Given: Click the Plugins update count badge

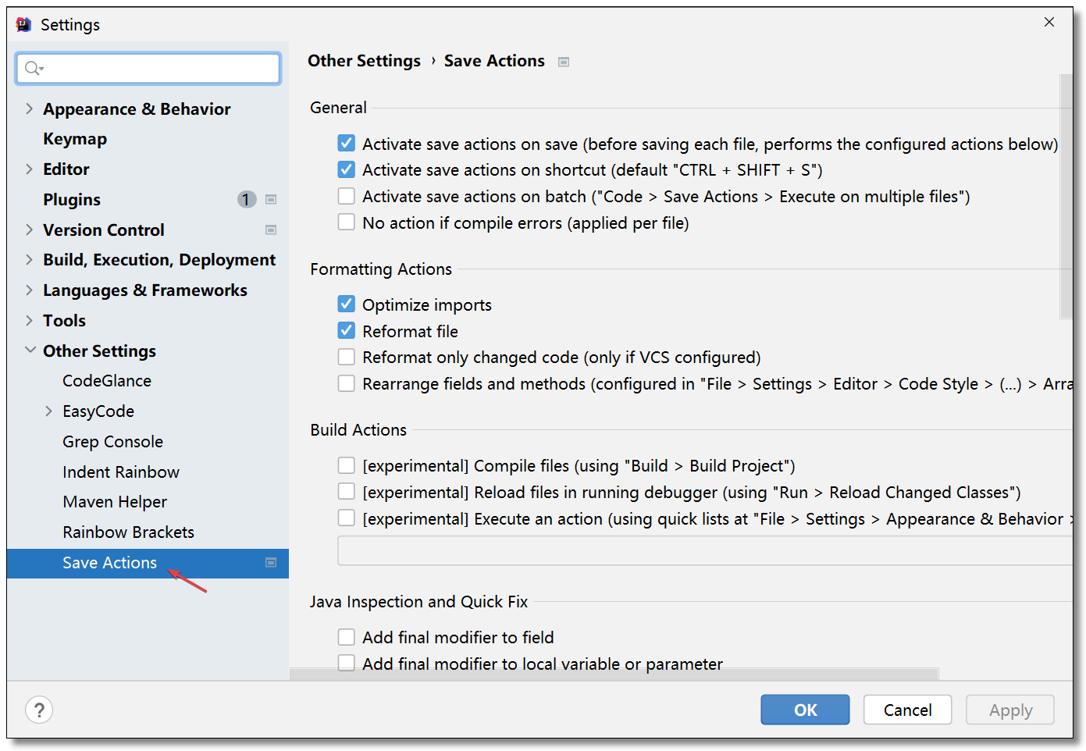Looking at the screenshot, I should 247,200.
